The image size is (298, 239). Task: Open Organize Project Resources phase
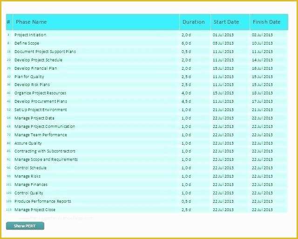(41, 93)
